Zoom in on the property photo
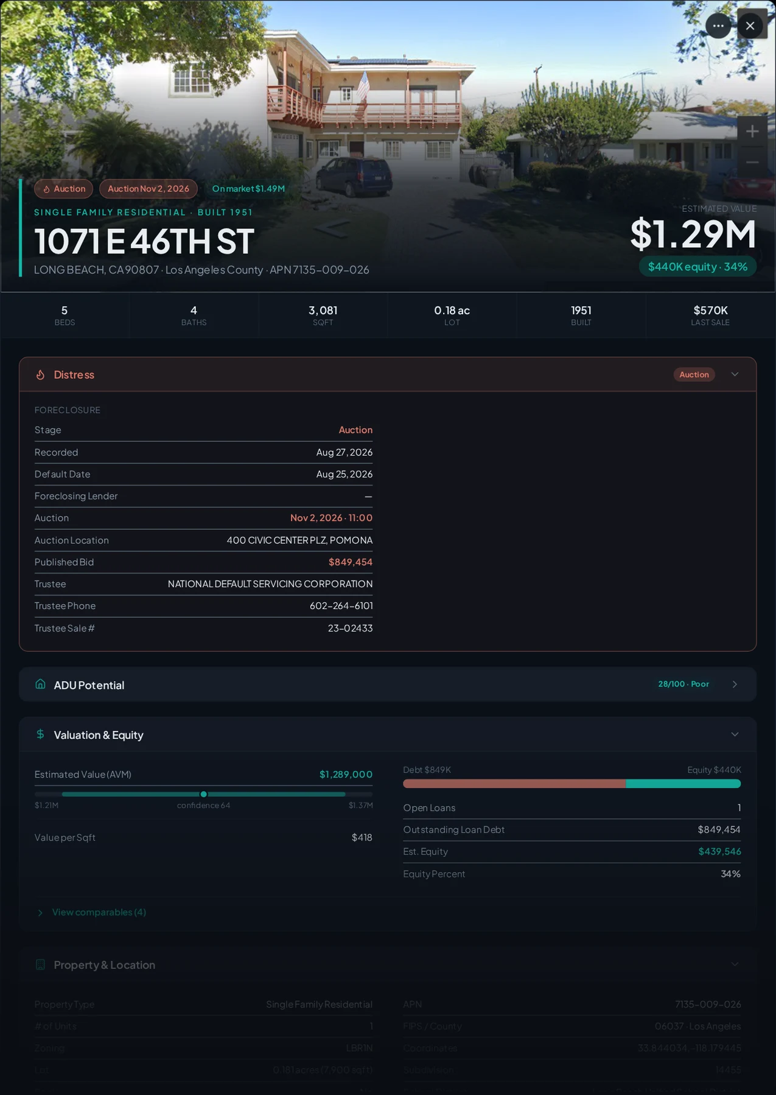This screenshot has height=1095, width=776. pyautogui.click(x=752, y=132)
